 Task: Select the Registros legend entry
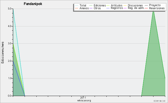click(x=117, y=8)
